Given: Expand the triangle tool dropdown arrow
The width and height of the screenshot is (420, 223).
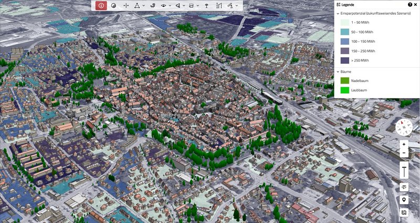Looking at the screenshot, I should (143, 5).
